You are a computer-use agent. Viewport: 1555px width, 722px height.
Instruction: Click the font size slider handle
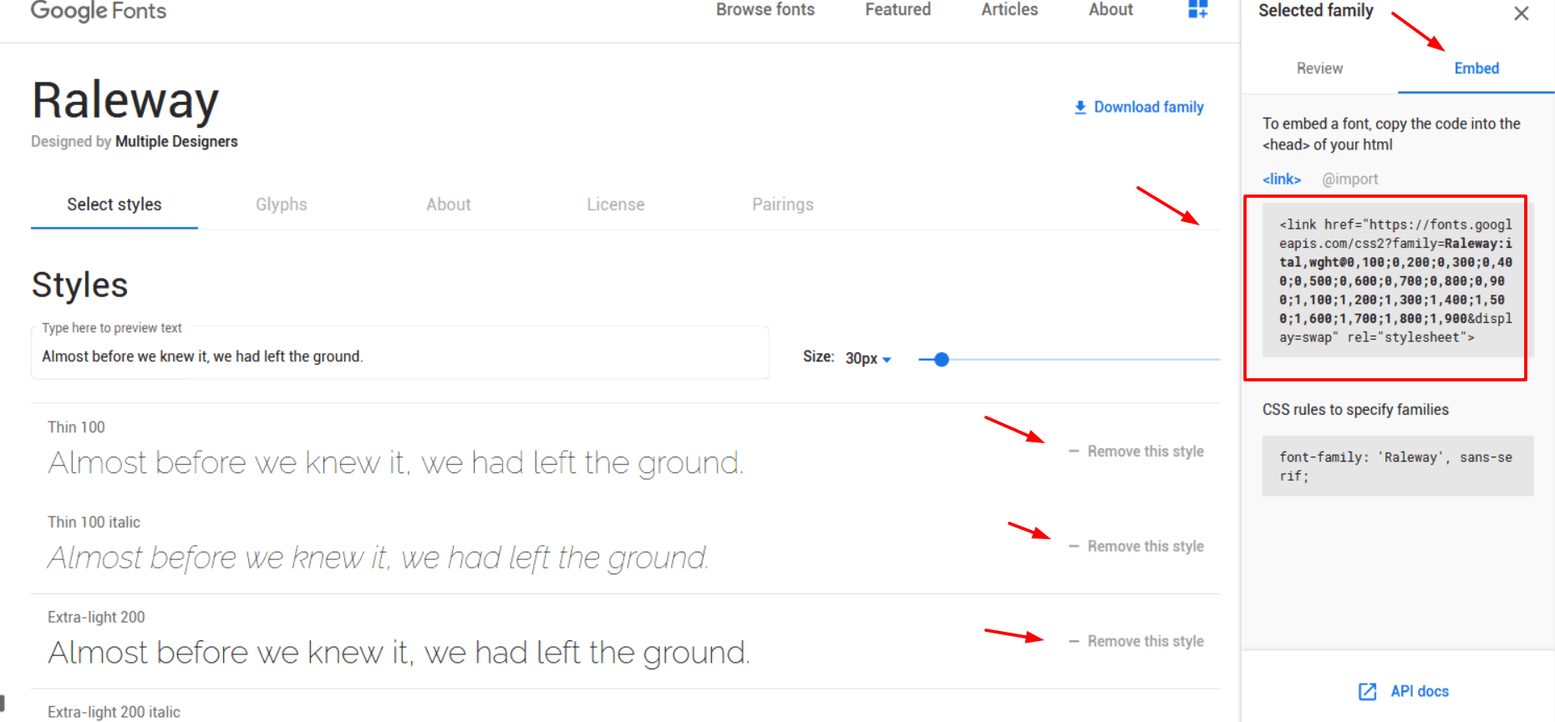click(942, 360)
